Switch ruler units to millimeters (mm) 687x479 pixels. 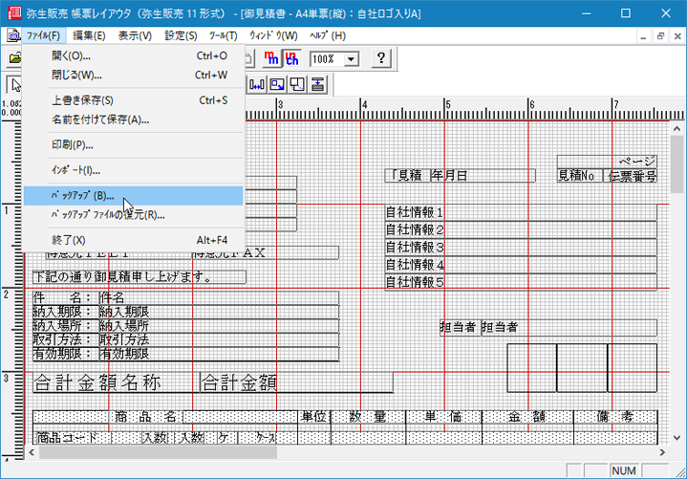click(x=271, y=58)
